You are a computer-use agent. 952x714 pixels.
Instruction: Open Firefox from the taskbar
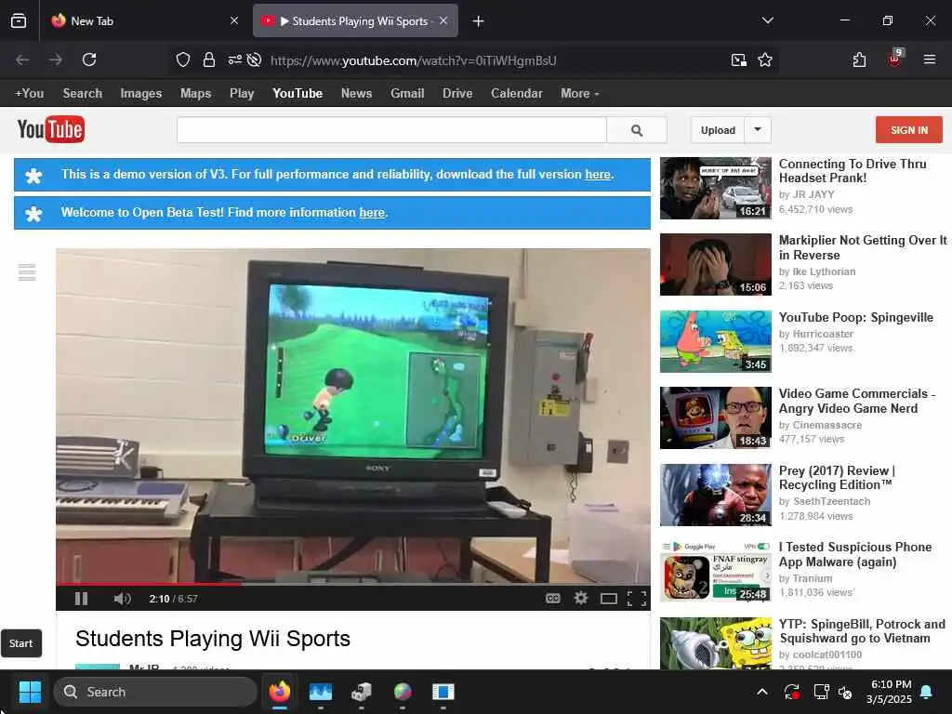(280, 692)
